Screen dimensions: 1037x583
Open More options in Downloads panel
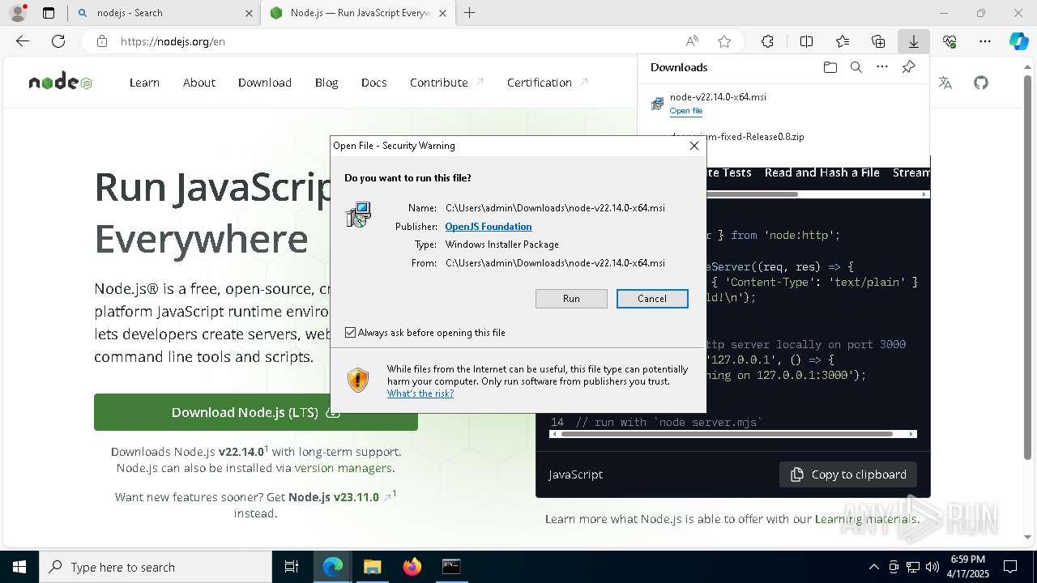[882, 67]
